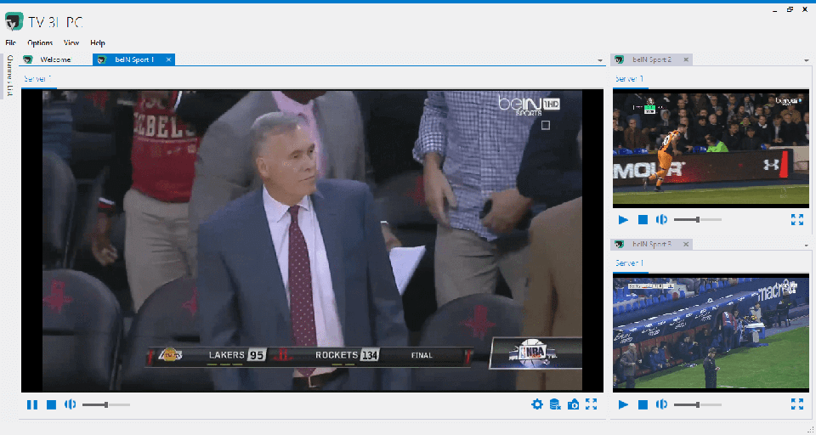Open the Help menu

[97, 42]
